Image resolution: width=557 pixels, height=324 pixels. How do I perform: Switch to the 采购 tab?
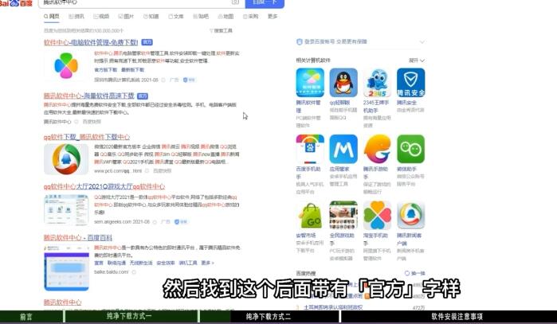pos(250,17)
